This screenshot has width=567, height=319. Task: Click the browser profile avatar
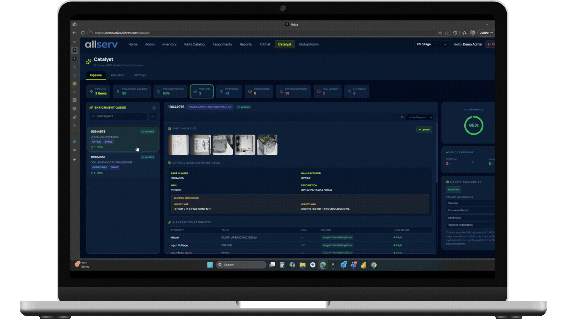(x=472, y=33)
